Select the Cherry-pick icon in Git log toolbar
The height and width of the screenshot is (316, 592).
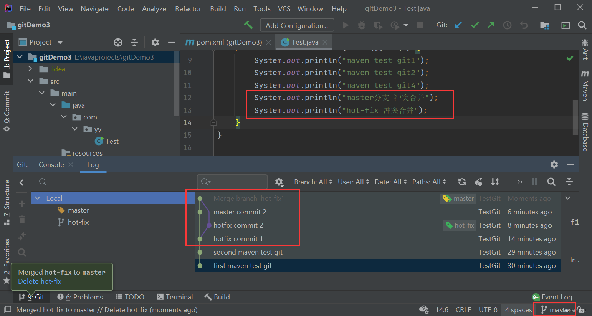click(478, 182)
